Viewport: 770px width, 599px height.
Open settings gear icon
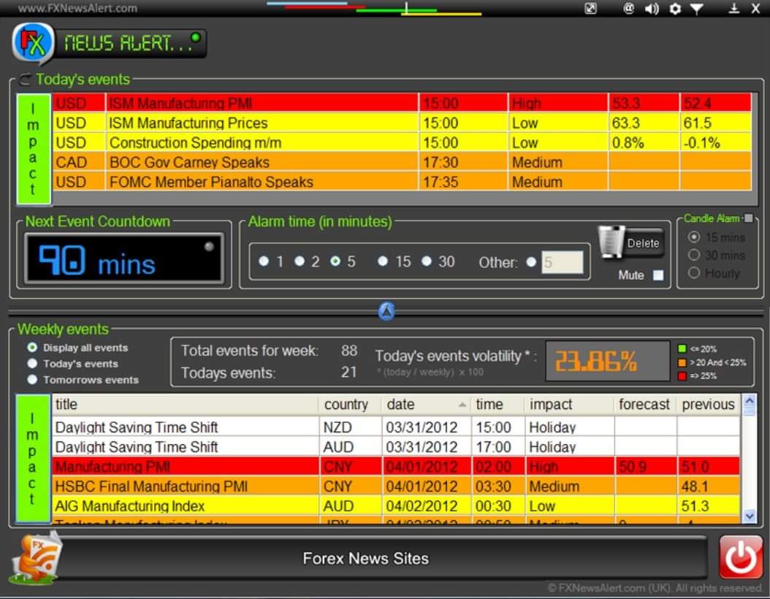[x=675, y=9]
